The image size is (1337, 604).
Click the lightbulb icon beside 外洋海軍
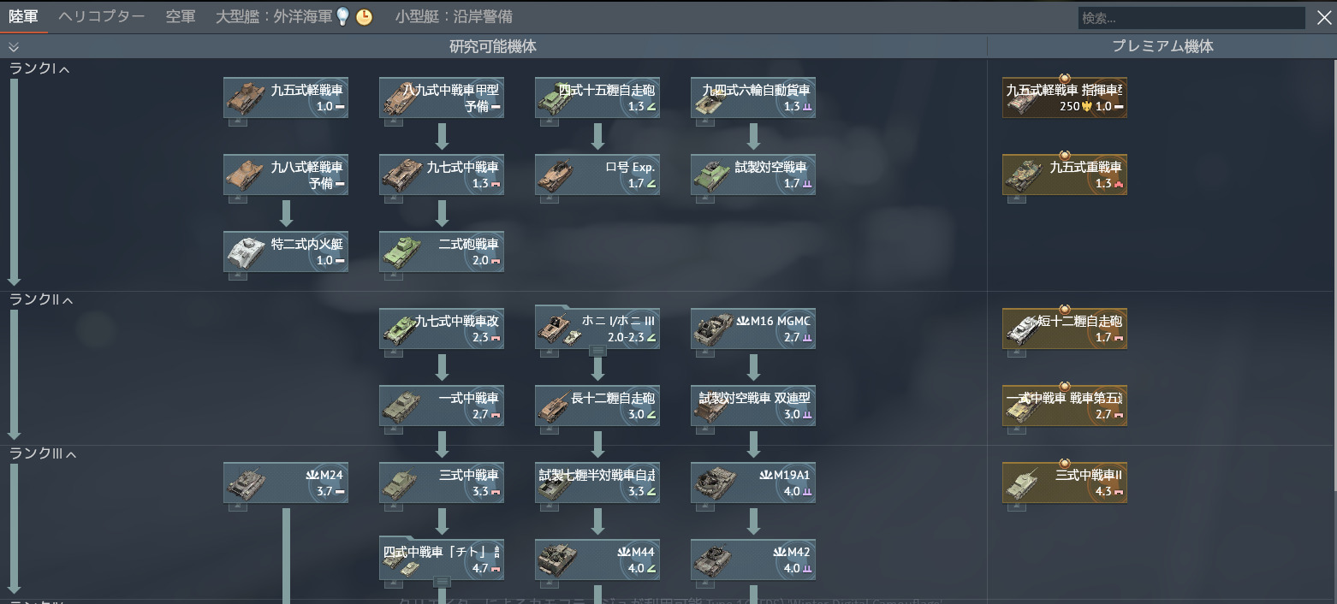point(343,16)
